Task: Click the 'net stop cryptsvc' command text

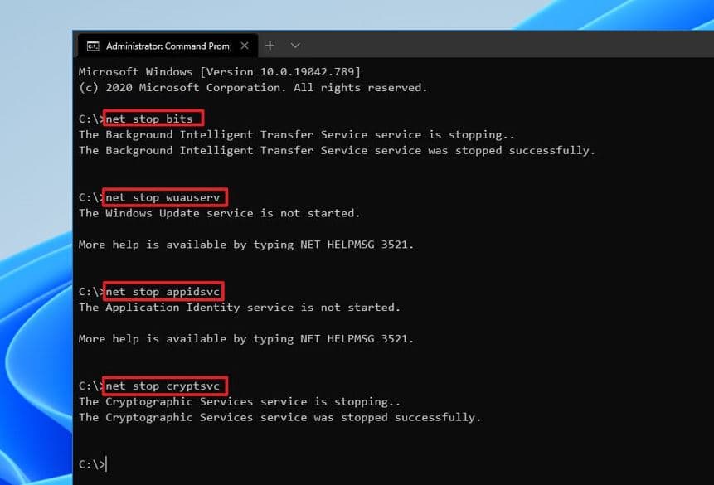Action: point(163,386)
